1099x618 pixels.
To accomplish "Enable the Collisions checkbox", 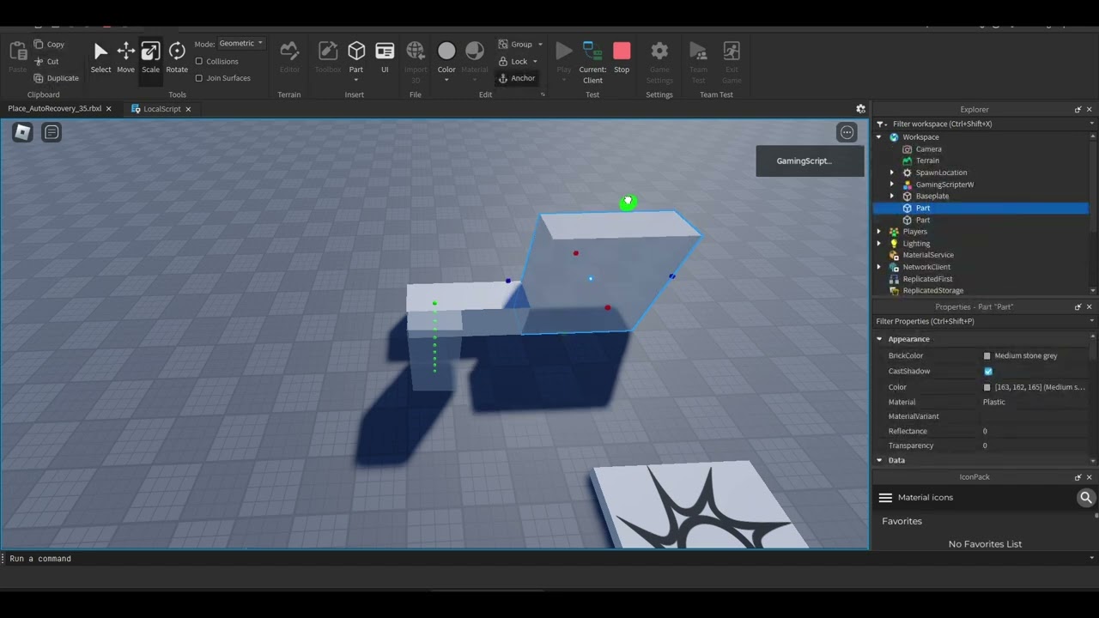I will pyautogui.click(x=199, y=62).
